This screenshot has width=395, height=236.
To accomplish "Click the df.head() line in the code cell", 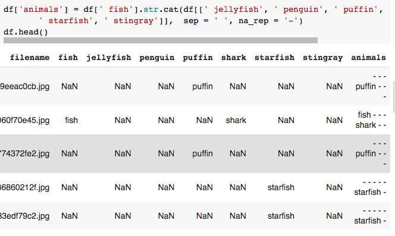I will (x=26, y=32).
